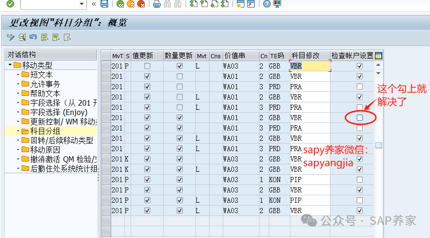This screenshot has height=238, width=430.
Task: Select the row selector of highlighted VBR row
Action: click(106, 66)
